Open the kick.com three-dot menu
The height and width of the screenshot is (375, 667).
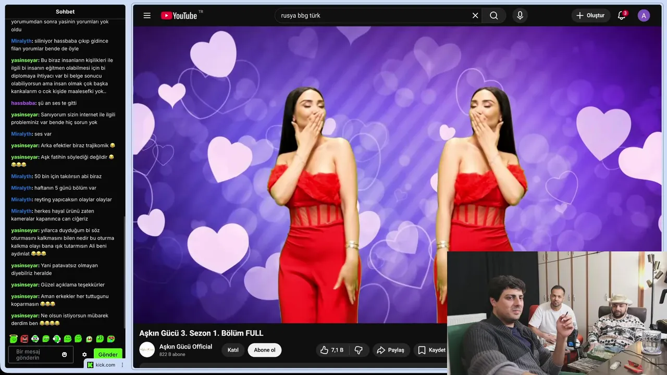[122, 365]
